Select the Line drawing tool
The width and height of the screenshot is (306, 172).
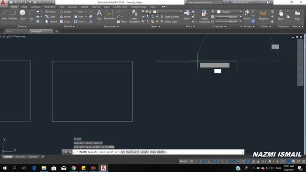4,15
